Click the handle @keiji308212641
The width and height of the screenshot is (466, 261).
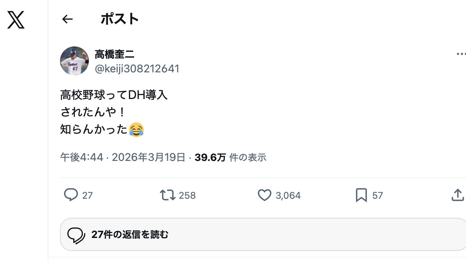[x=137, y=69]
